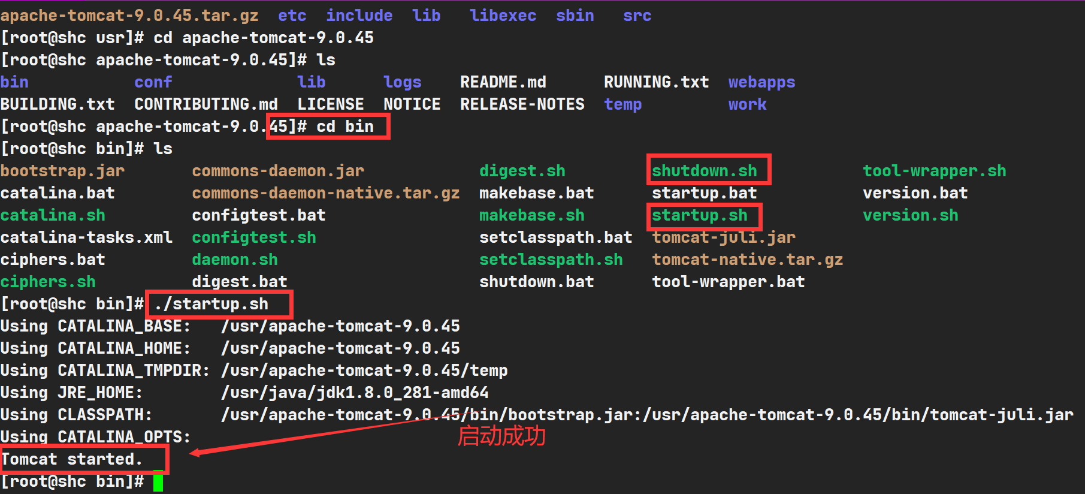This screenshot has width=1085, height=494.
Task: Select startup.bat file name
Action: tap(705, 193)
